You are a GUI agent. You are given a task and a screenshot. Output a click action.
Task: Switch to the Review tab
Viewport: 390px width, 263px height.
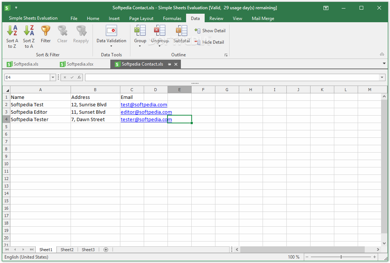216,19
